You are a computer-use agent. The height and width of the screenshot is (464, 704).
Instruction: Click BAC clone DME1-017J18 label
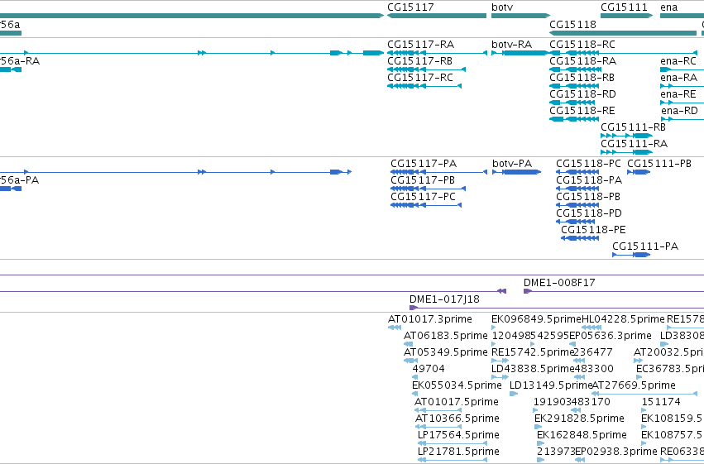[x=444, y=299]
